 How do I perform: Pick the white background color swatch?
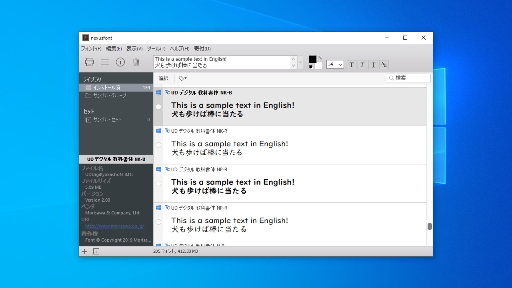(x=319, y=65)
